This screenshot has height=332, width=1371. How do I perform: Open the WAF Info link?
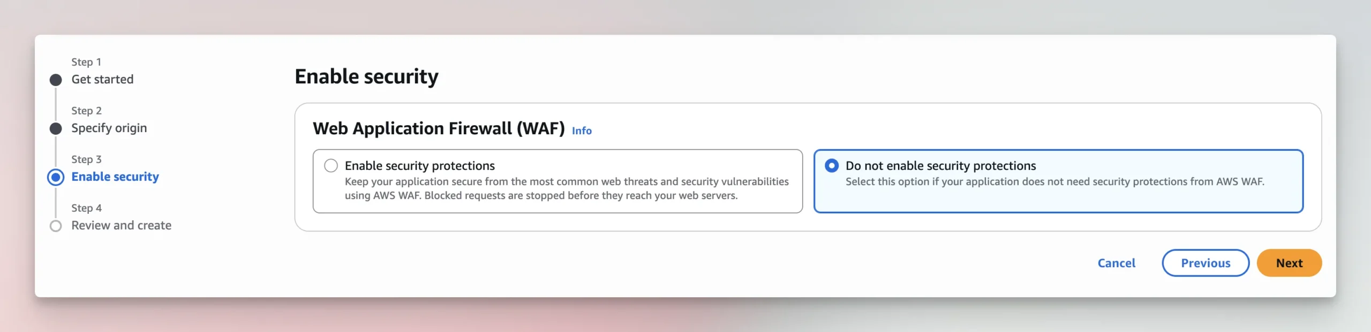[582, 131]
